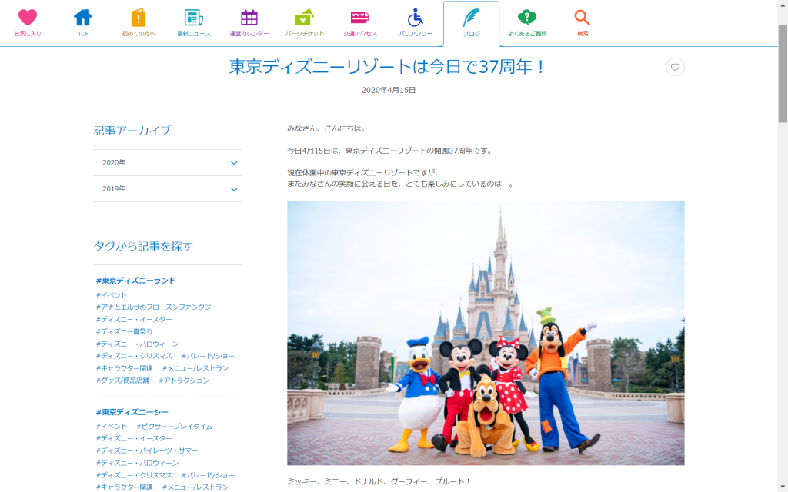Open #イベント tag under 東京ディズニーシー

[x=111, y=426]
